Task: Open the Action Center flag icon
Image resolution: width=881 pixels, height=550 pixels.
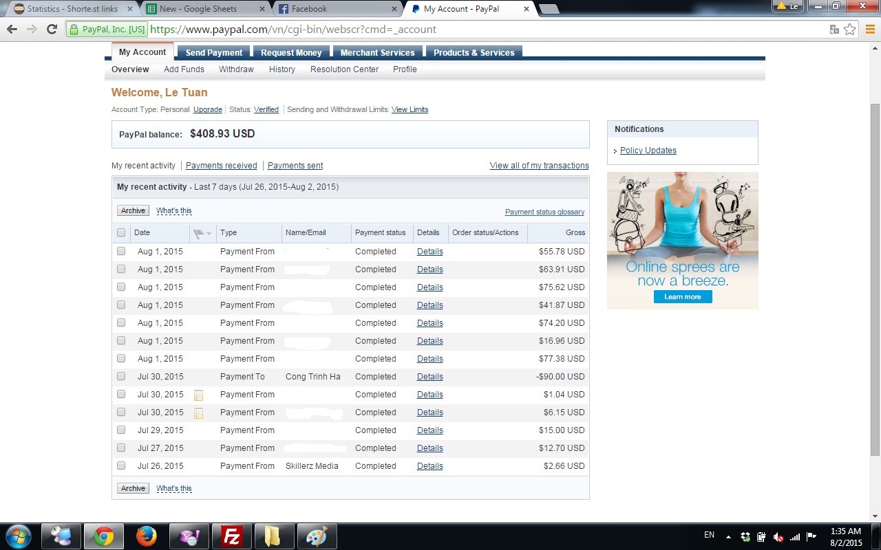Action: click(811, 536)
